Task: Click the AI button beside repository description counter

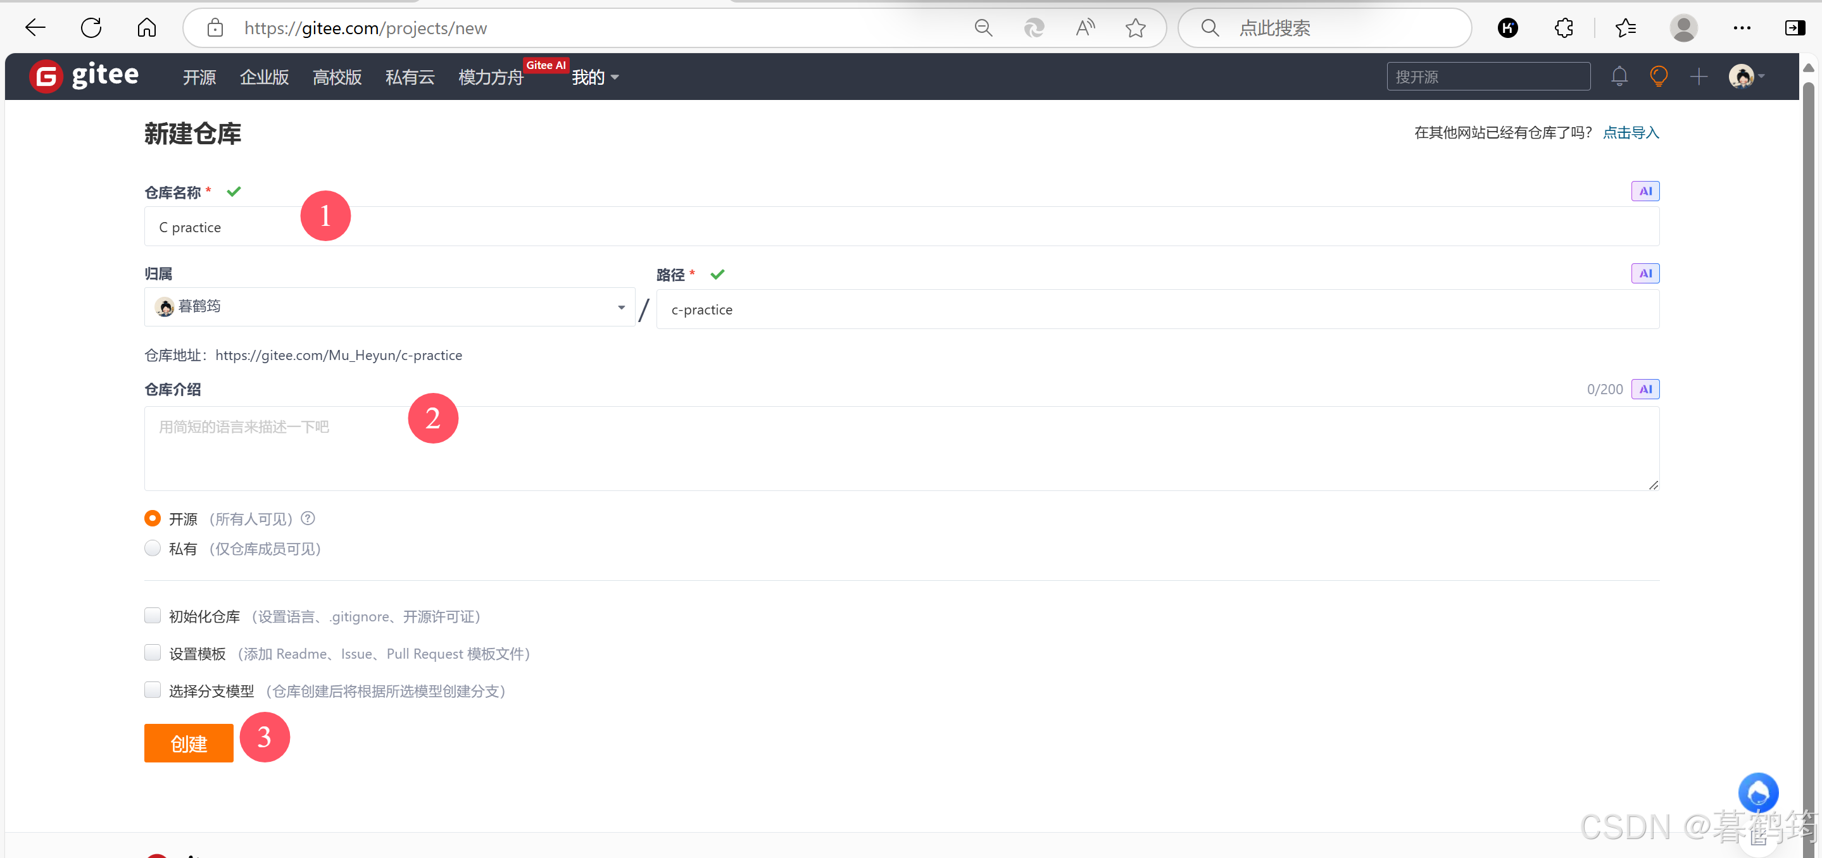Action: [x=1645, y=389]
